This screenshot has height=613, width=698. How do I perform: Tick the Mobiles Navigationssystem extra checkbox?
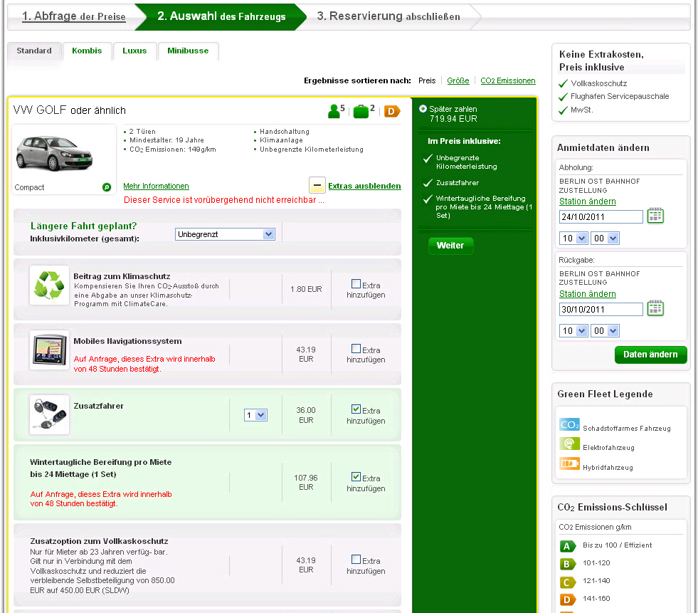tap(356, 349)
